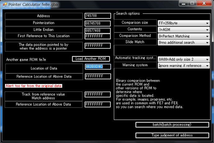Click the Pointer Calculator app icon in title bar
Screen dimensions: 214x143
click(x=5, y=5)
